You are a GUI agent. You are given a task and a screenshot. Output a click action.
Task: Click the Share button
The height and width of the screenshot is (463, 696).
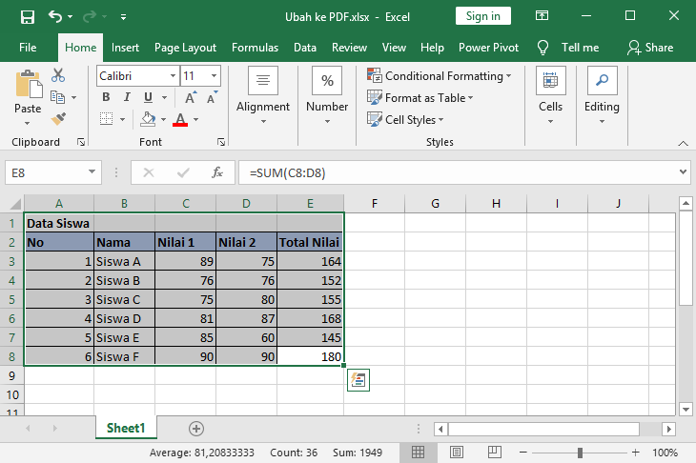pos(650,48)
